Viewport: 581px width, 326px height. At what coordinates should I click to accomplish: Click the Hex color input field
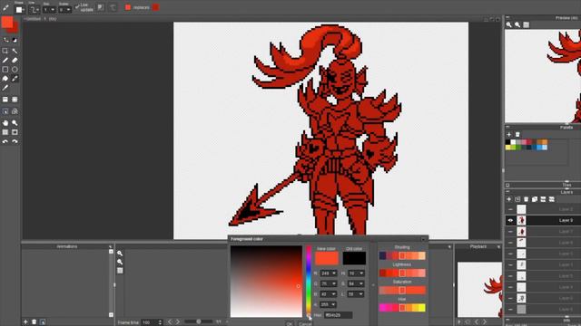coord(339,315)
